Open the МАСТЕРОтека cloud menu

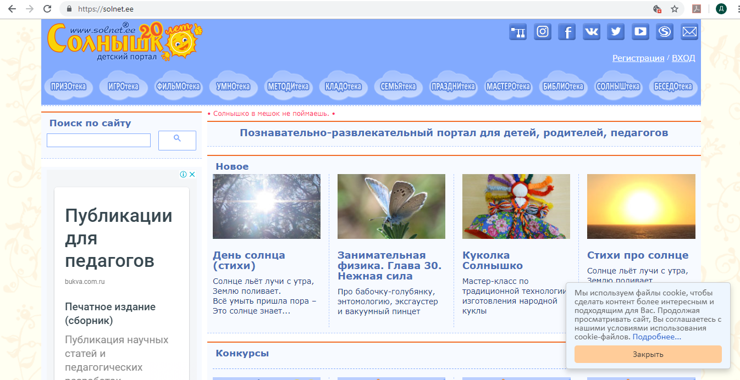point(508,86)
